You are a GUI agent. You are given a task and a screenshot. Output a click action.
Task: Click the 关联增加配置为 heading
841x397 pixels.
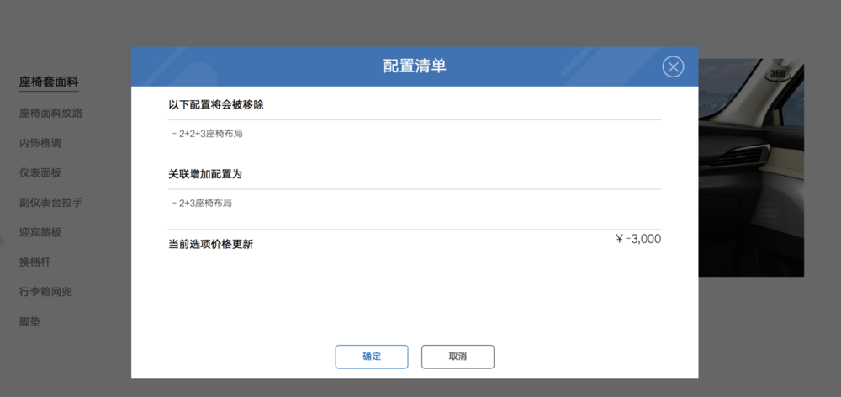click(205, 174)
